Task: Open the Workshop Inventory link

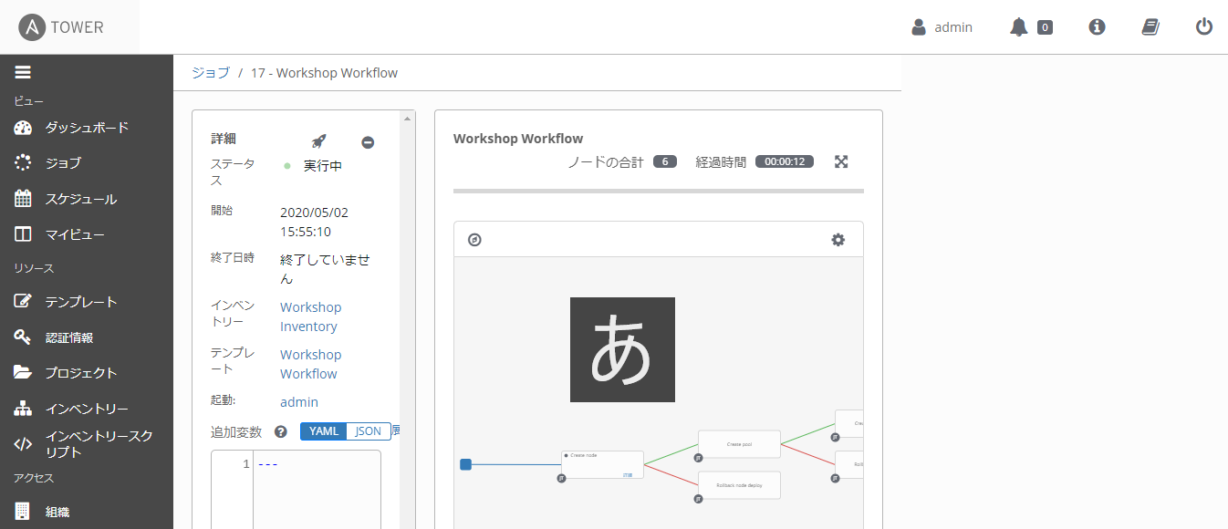Action: coord(310,316)
